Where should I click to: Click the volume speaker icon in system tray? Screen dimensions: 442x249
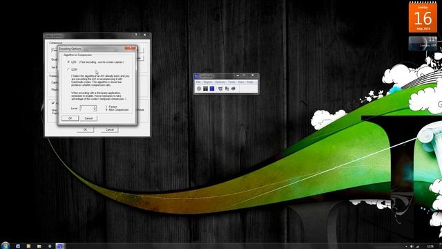tap(412, 246)
